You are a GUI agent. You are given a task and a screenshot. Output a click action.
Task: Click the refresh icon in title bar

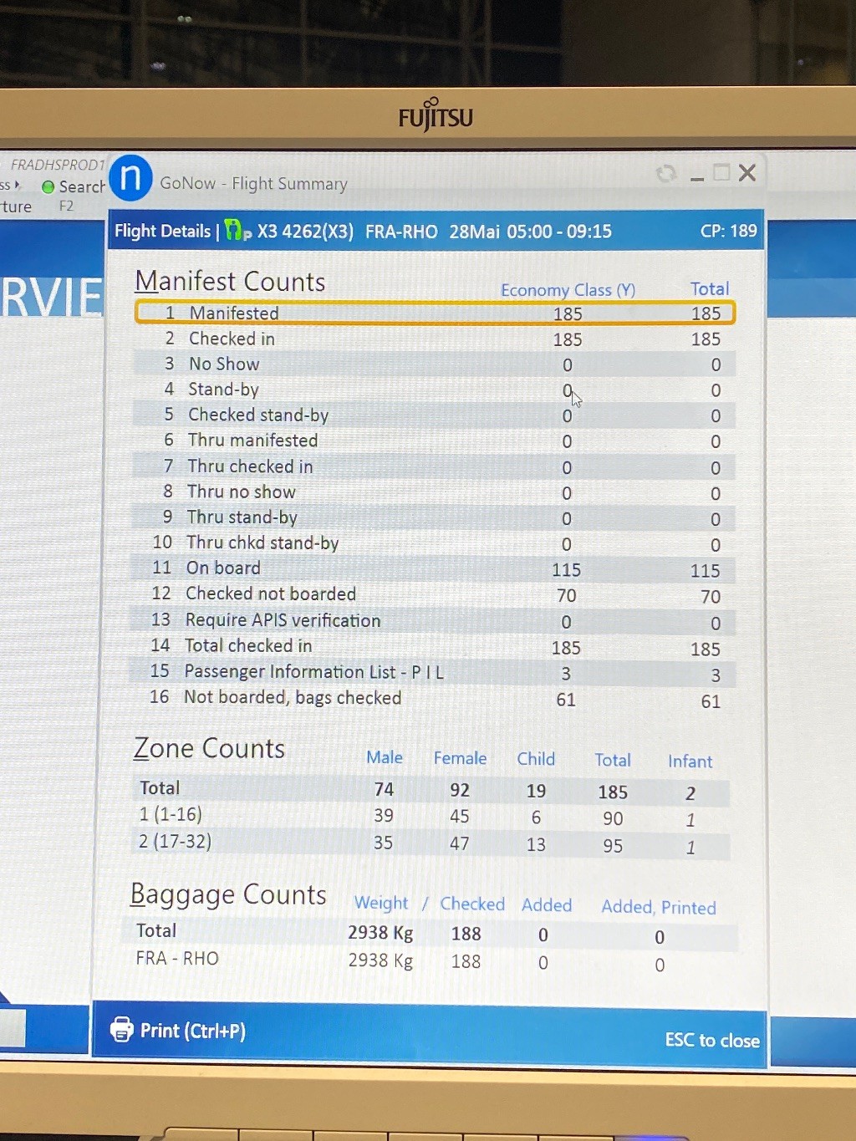coord(666,173)
